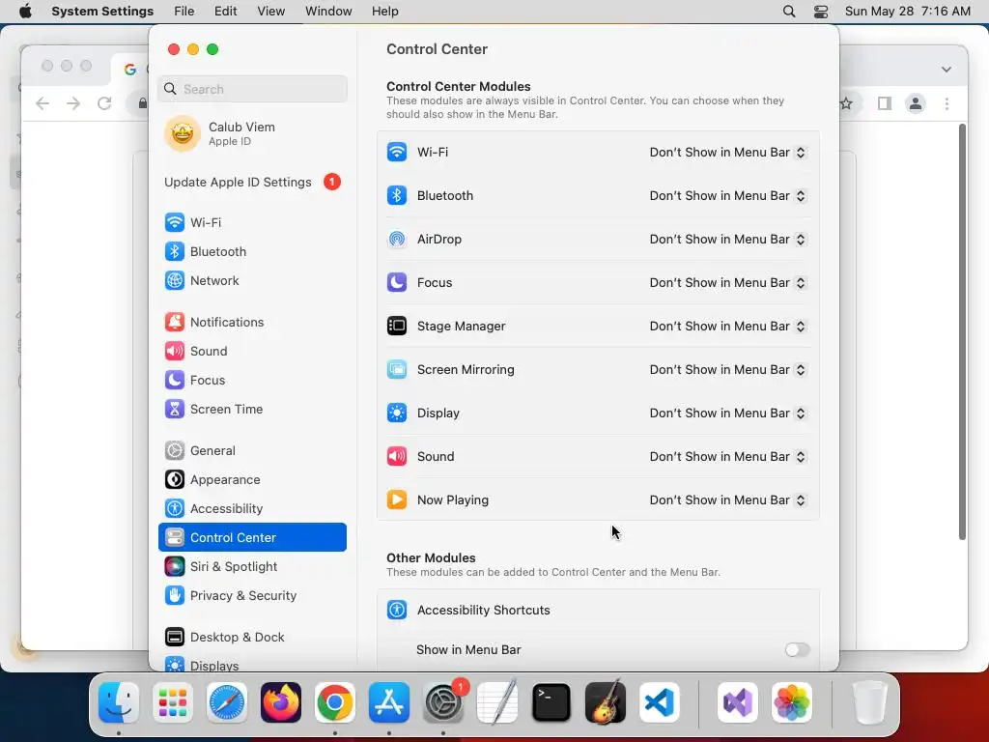Launch Safari from the Dock
Viewport: 989px width, 742px height.
(x=227, y=702)
